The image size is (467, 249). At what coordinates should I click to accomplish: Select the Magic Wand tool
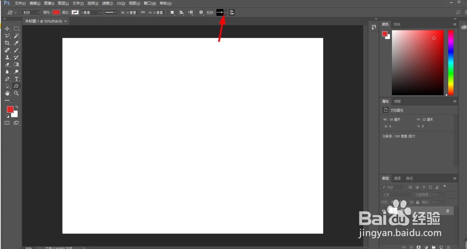[x=16, y=36]
